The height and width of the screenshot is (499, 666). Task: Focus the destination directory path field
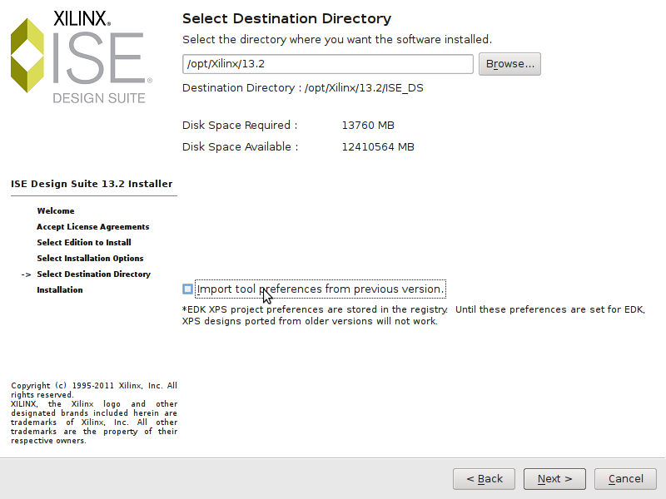tap(328, 64)
